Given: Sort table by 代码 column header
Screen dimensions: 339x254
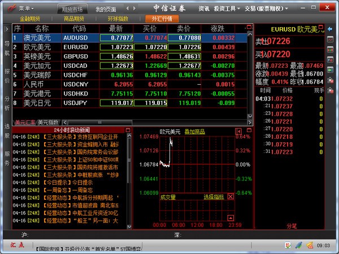Looking at the screenshot, I should tap(80, 29).
